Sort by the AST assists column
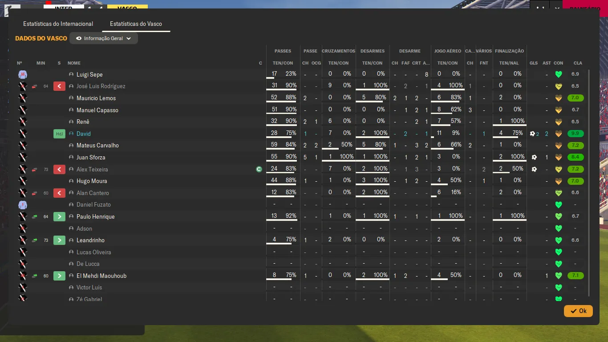The height and width of the screenshot is (342, 608). 547,63
